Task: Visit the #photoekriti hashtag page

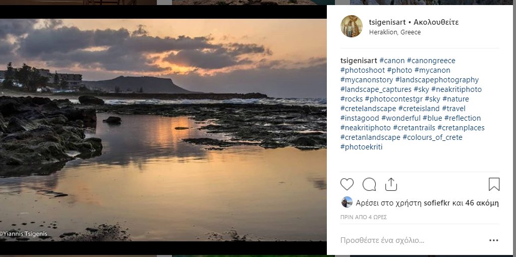Action: tap(361, 147)
